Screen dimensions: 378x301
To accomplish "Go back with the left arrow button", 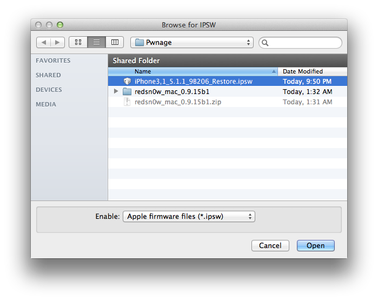I will pyautogui.click(x=44, y=43).
